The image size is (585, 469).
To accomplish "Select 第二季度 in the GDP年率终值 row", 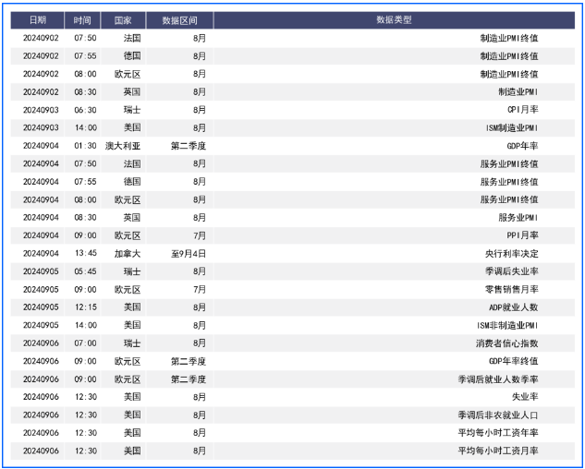I will pos(189,361).
